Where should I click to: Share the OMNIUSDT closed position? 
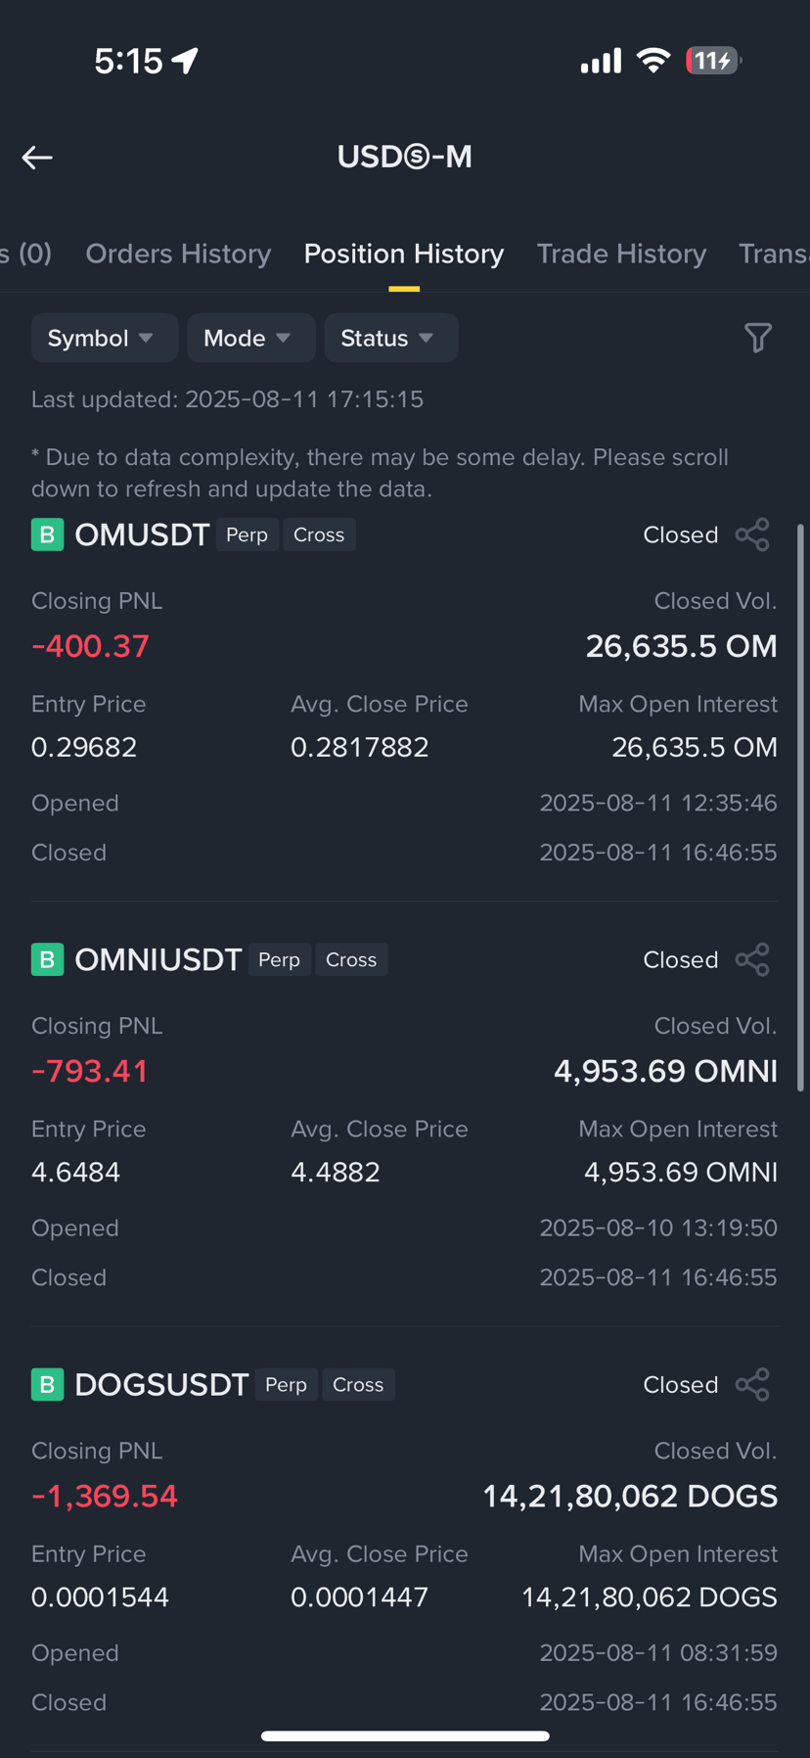(752, 959)
